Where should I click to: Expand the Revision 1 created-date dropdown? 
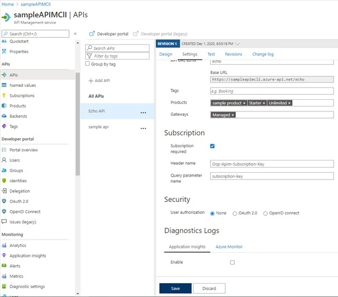click(238, 44)
